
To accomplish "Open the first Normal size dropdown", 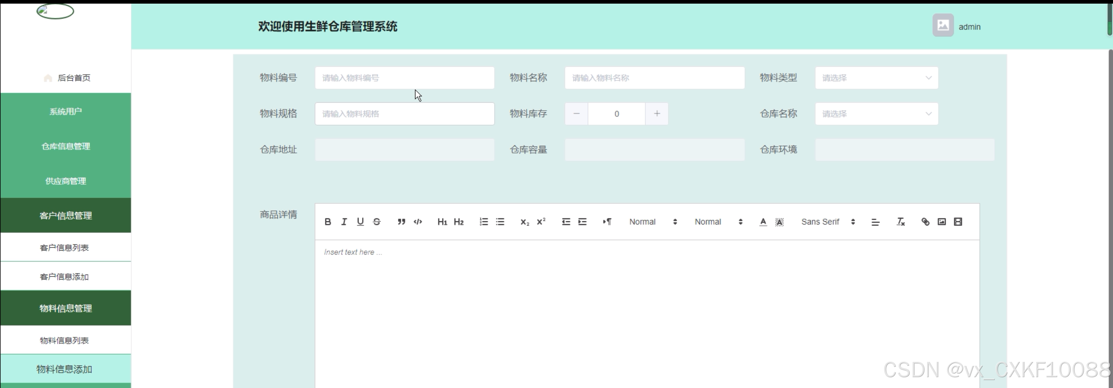I will [653, 222].
